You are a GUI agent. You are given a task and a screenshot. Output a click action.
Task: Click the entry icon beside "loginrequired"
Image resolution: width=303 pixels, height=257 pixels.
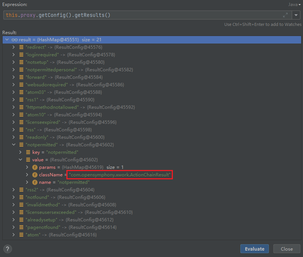coord(21,55)
